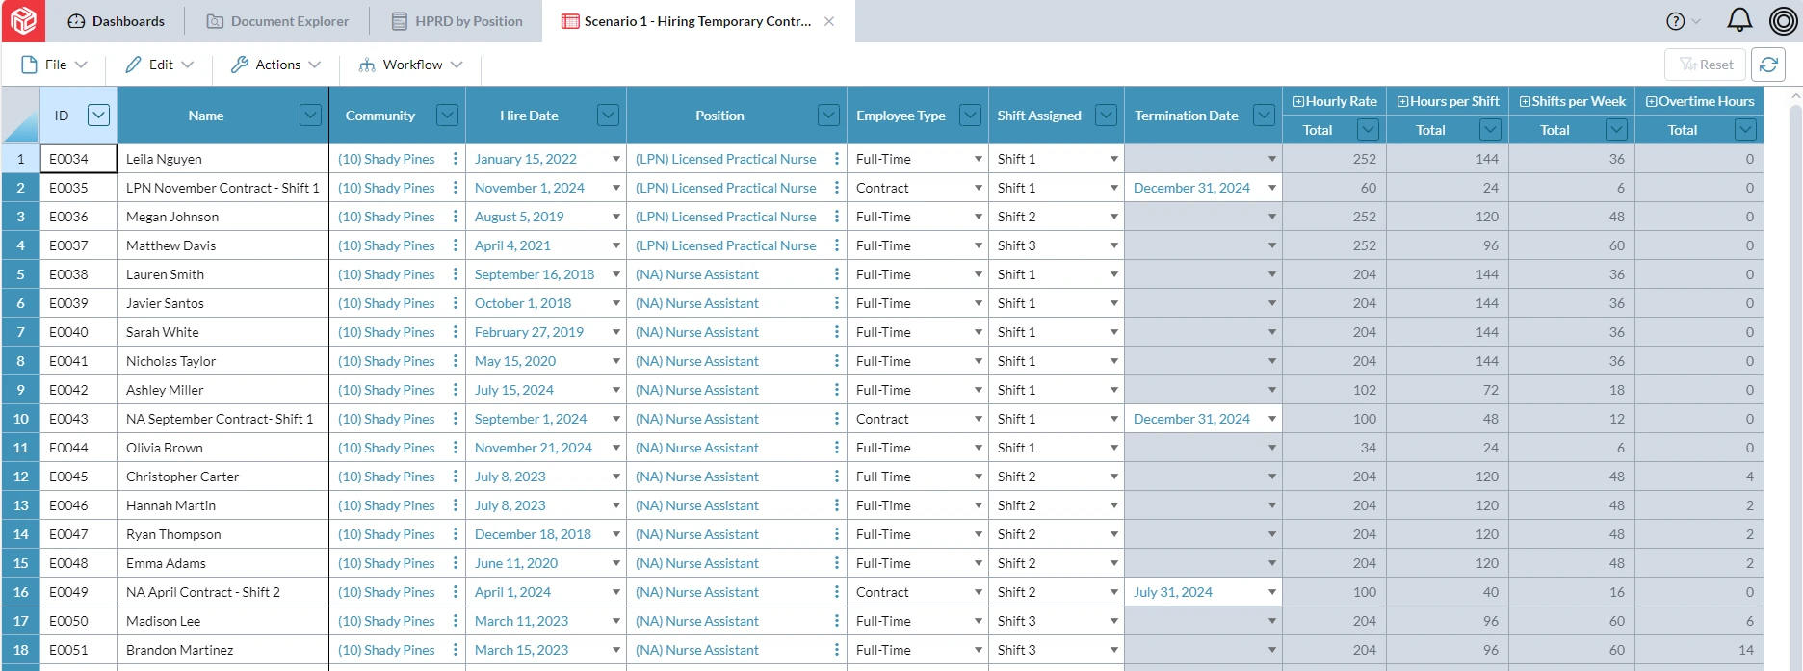Click Shady Pines link in row 3
This screenshot has height=671, width=1803.
pos(386,217)
